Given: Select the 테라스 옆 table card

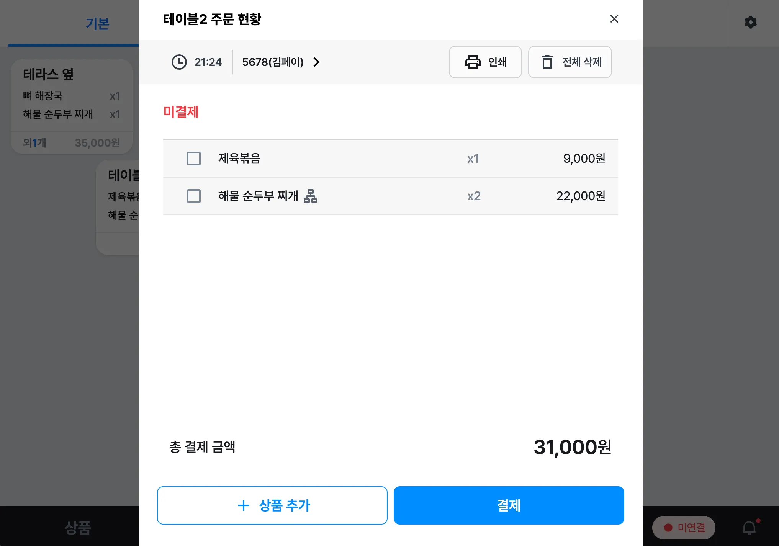Looking at the screenshot, I should pyautogui.click(x=72, y=106).
